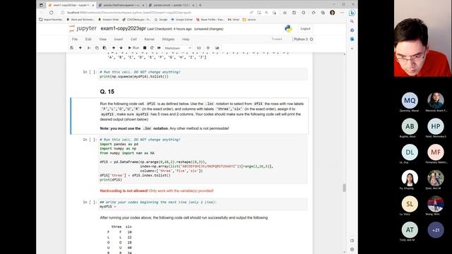This screenshot has height=254, width=452.
Task: Interrupt the kernel with the stop icon
Action: pos(145,48)
